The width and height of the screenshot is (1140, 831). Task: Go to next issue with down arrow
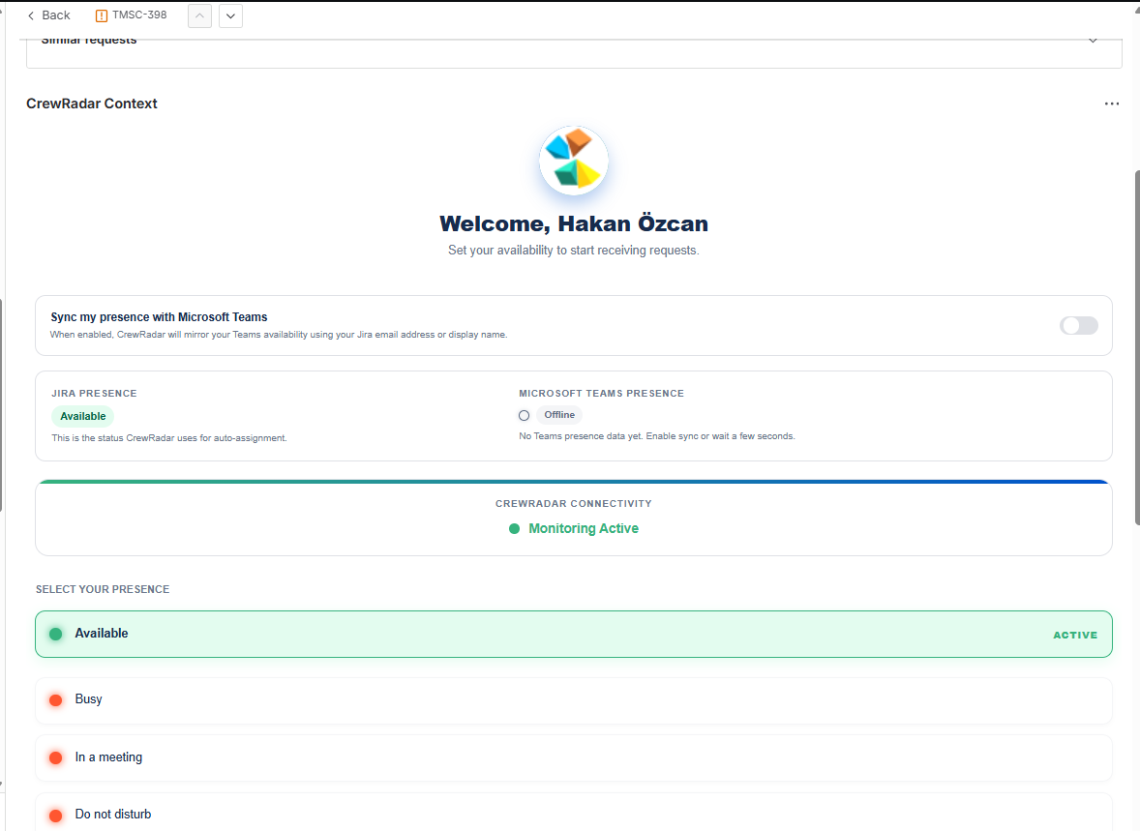click(x=230, y=16)
